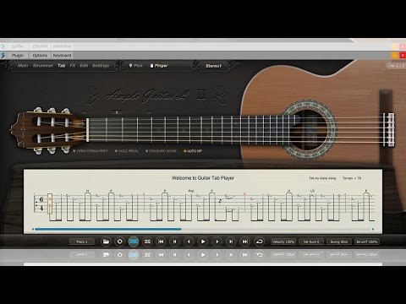Jump to the end of the tab
The width and height of the screenshot is (406, 304).
tap(245, 242)
